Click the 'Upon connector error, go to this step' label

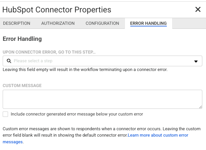(49, 53)
